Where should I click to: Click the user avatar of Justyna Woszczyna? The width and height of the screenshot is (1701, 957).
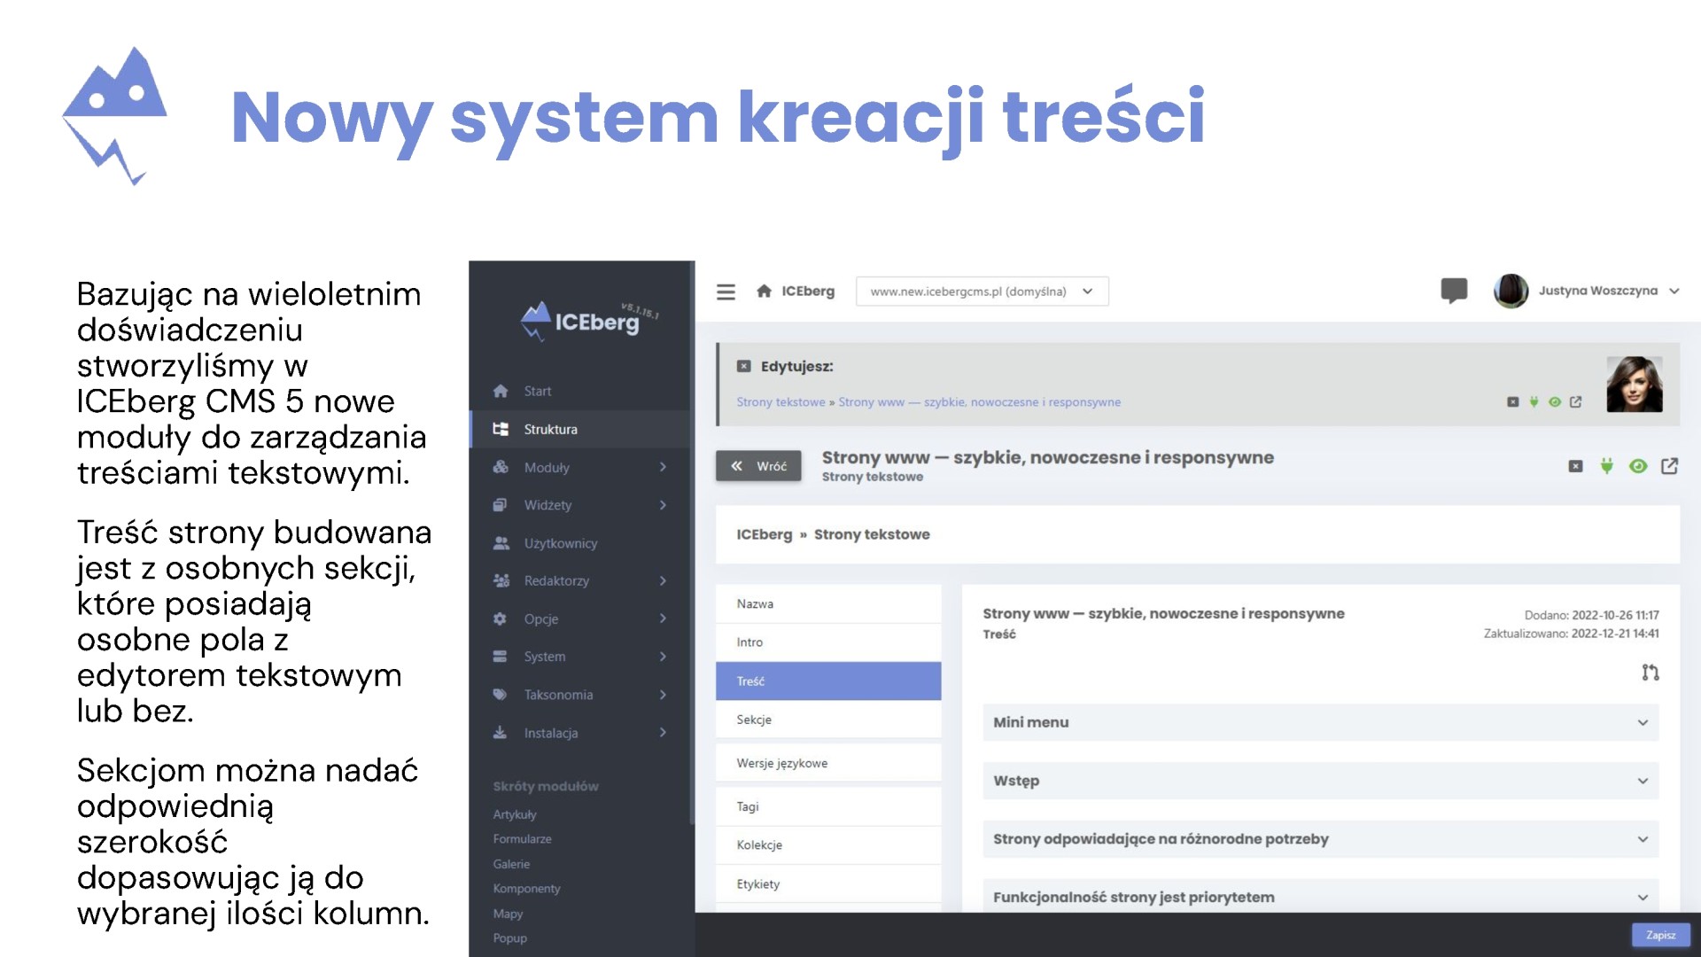click(1511, 291)
